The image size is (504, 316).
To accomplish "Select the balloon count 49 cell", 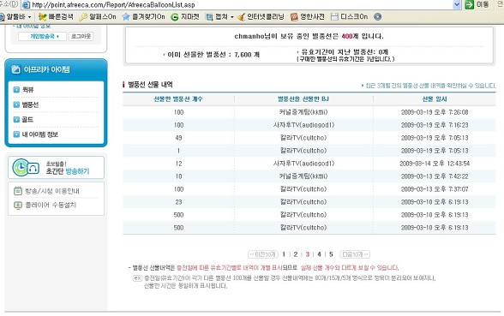I will pos(178,138).
